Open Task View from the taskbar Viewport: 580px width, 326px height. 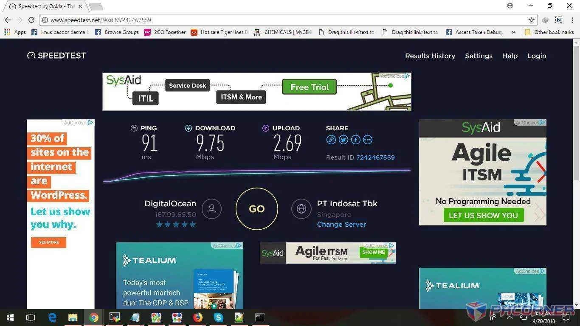click(x=31, y=318)
